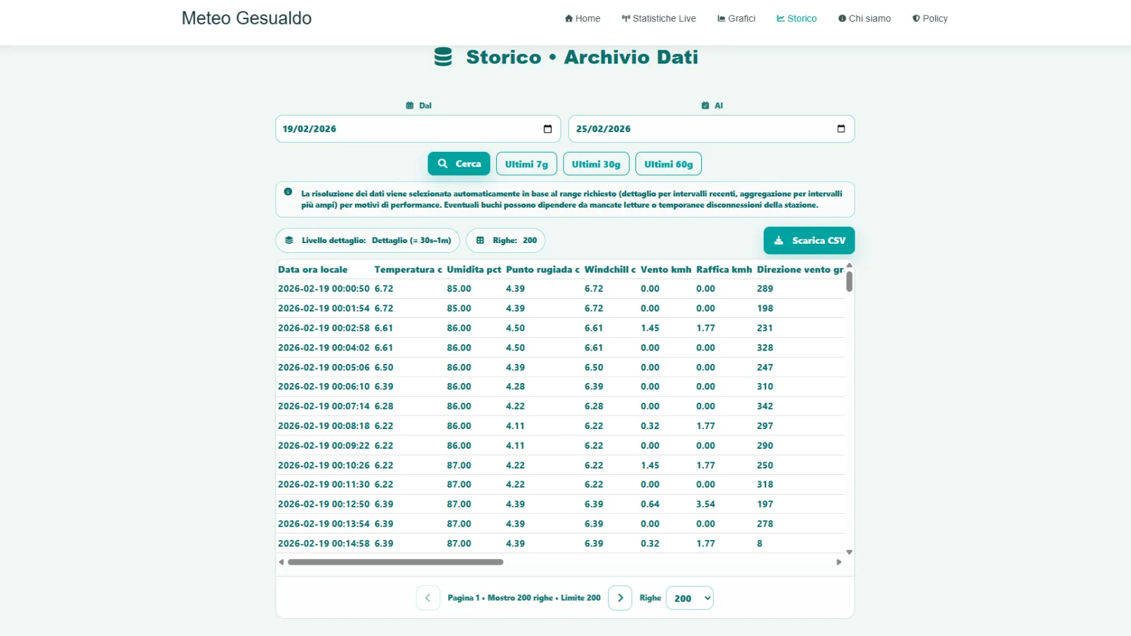
Task: Click the database icon beside Storico title
Action: (443, 57)
